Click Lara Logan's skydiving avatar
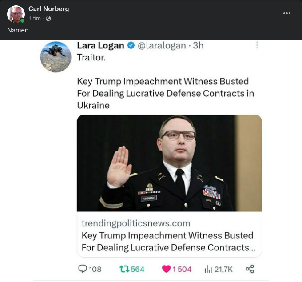The height and width of the screenshot is (282, 302). 56,57
